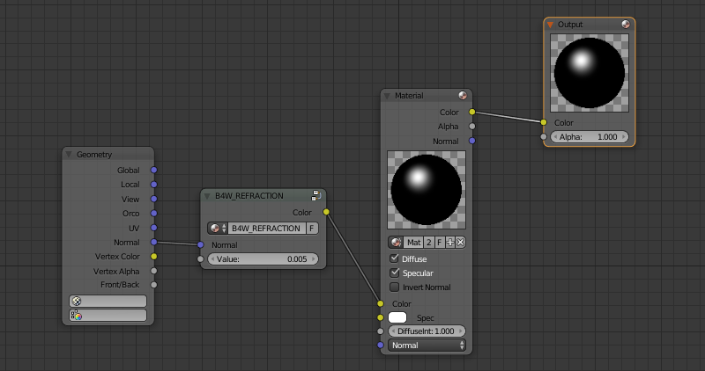
Task: Collapse the Material node with its triangle
Action: coord(387,95)
